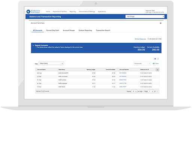
Task: Click the eye icon beside Filters
Action: point(153,63)
